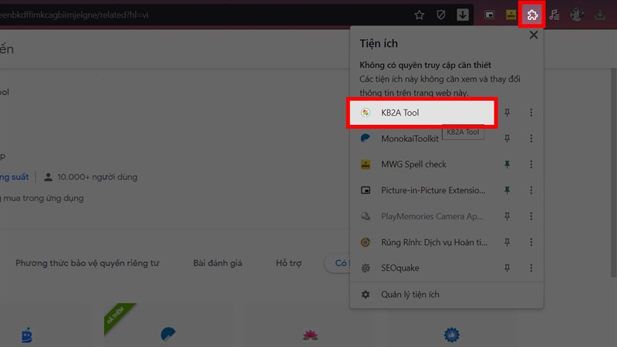Click the gear icon beside Quản lý tiện ích

coord(366,295)
